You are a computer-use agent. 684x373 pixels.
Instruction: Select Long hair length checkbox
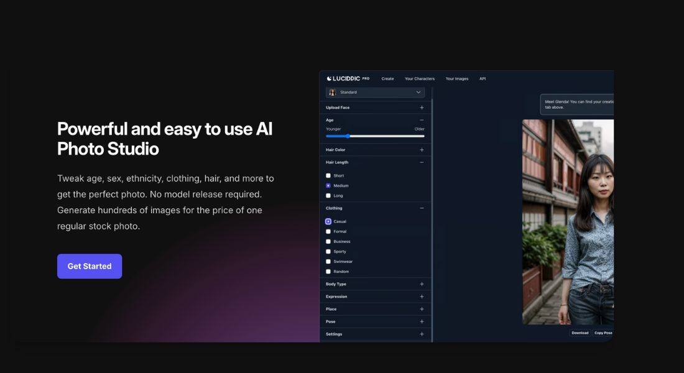click(x=328, y=196)
